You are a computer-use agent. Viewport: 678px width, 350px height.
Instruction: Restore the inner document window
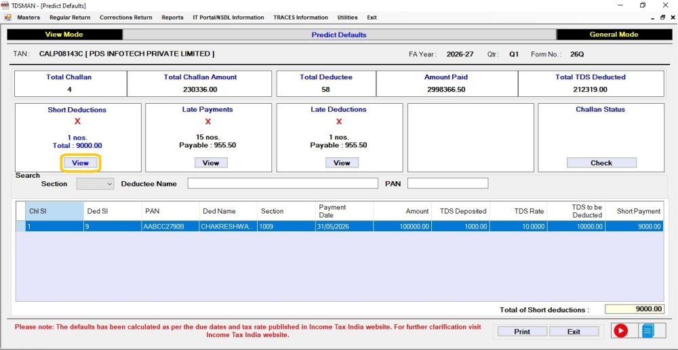coord(662,18)
